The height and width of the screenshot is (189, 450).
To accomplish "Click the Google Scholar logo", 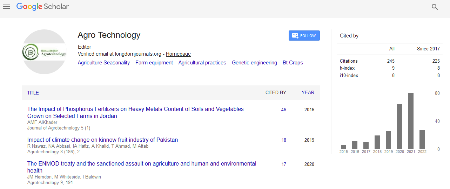I will (42, 7).
